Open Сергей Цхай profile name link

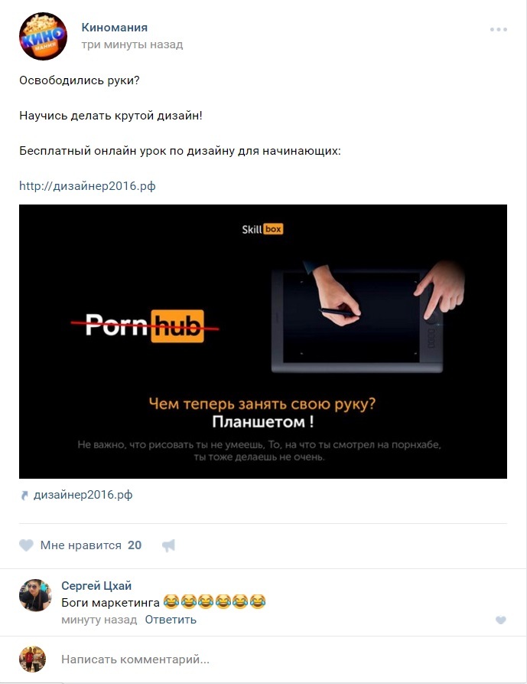coord(96,586)
